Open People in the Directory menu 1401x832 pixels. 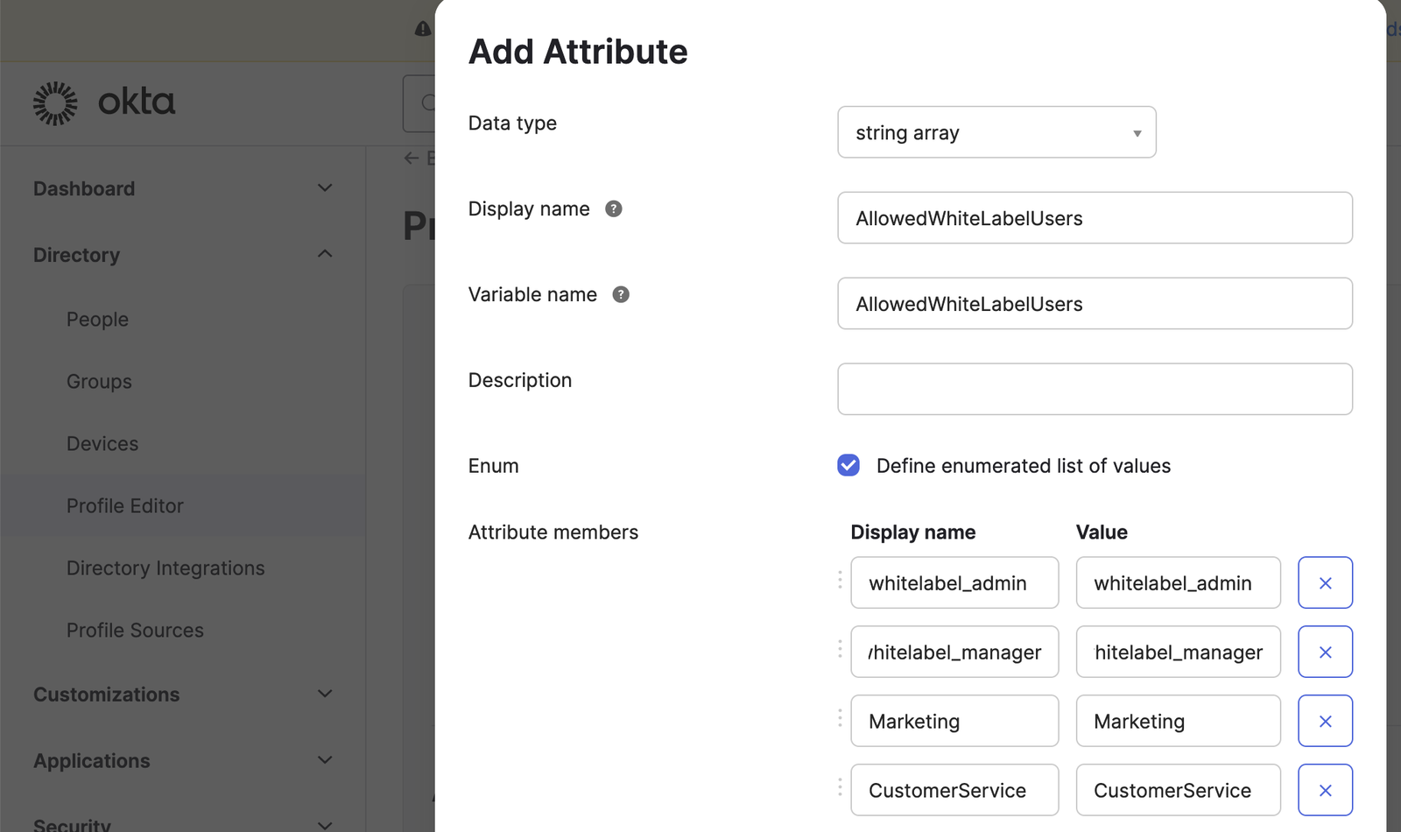pyautogui.click(x=97, y=320)
